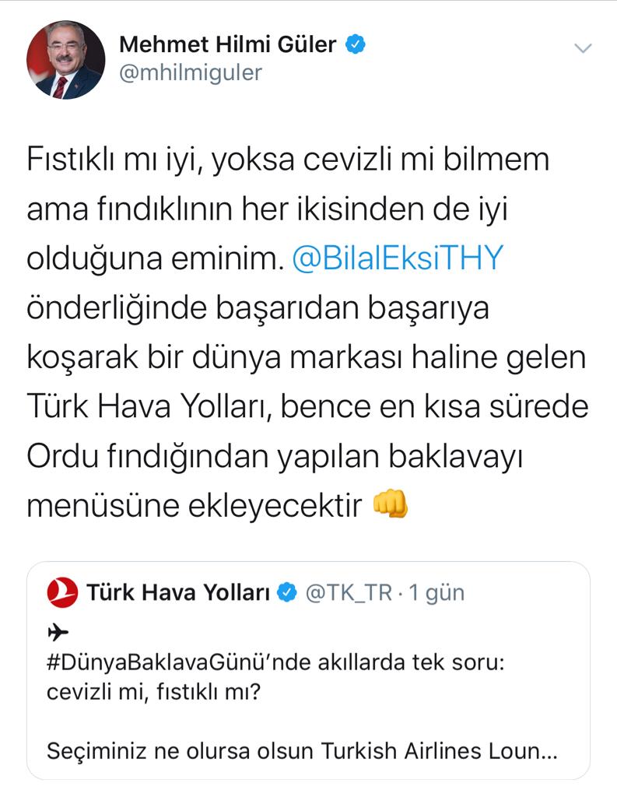Click the verified badge in the quoted tweet

tap(287, 593)
